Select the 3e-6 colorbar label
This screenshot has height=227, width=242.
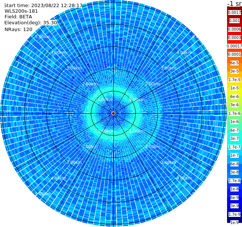point(235,105)
